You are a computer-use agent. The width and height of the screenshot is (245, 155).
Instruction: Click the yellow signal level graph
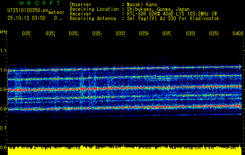[x=125, y=150]
